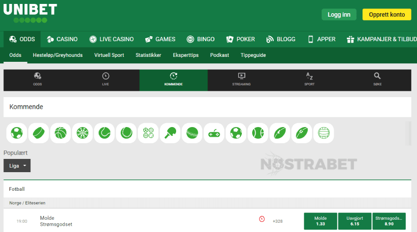This screenshot has height=232, width=417.
Task: Open the Statistikker link
Action: pyautogui.click(x=148, y=55)
